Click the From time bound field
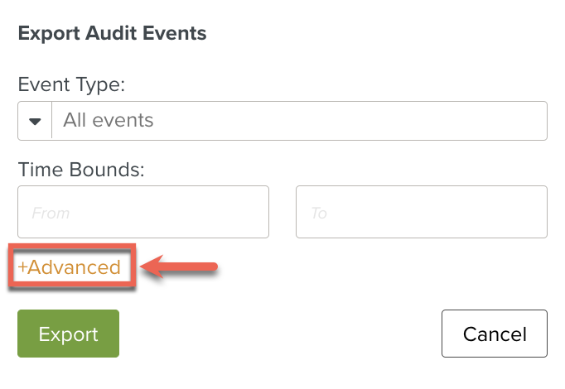The height and width of the screenshot is (389, 565). click(x=143, y=212)
